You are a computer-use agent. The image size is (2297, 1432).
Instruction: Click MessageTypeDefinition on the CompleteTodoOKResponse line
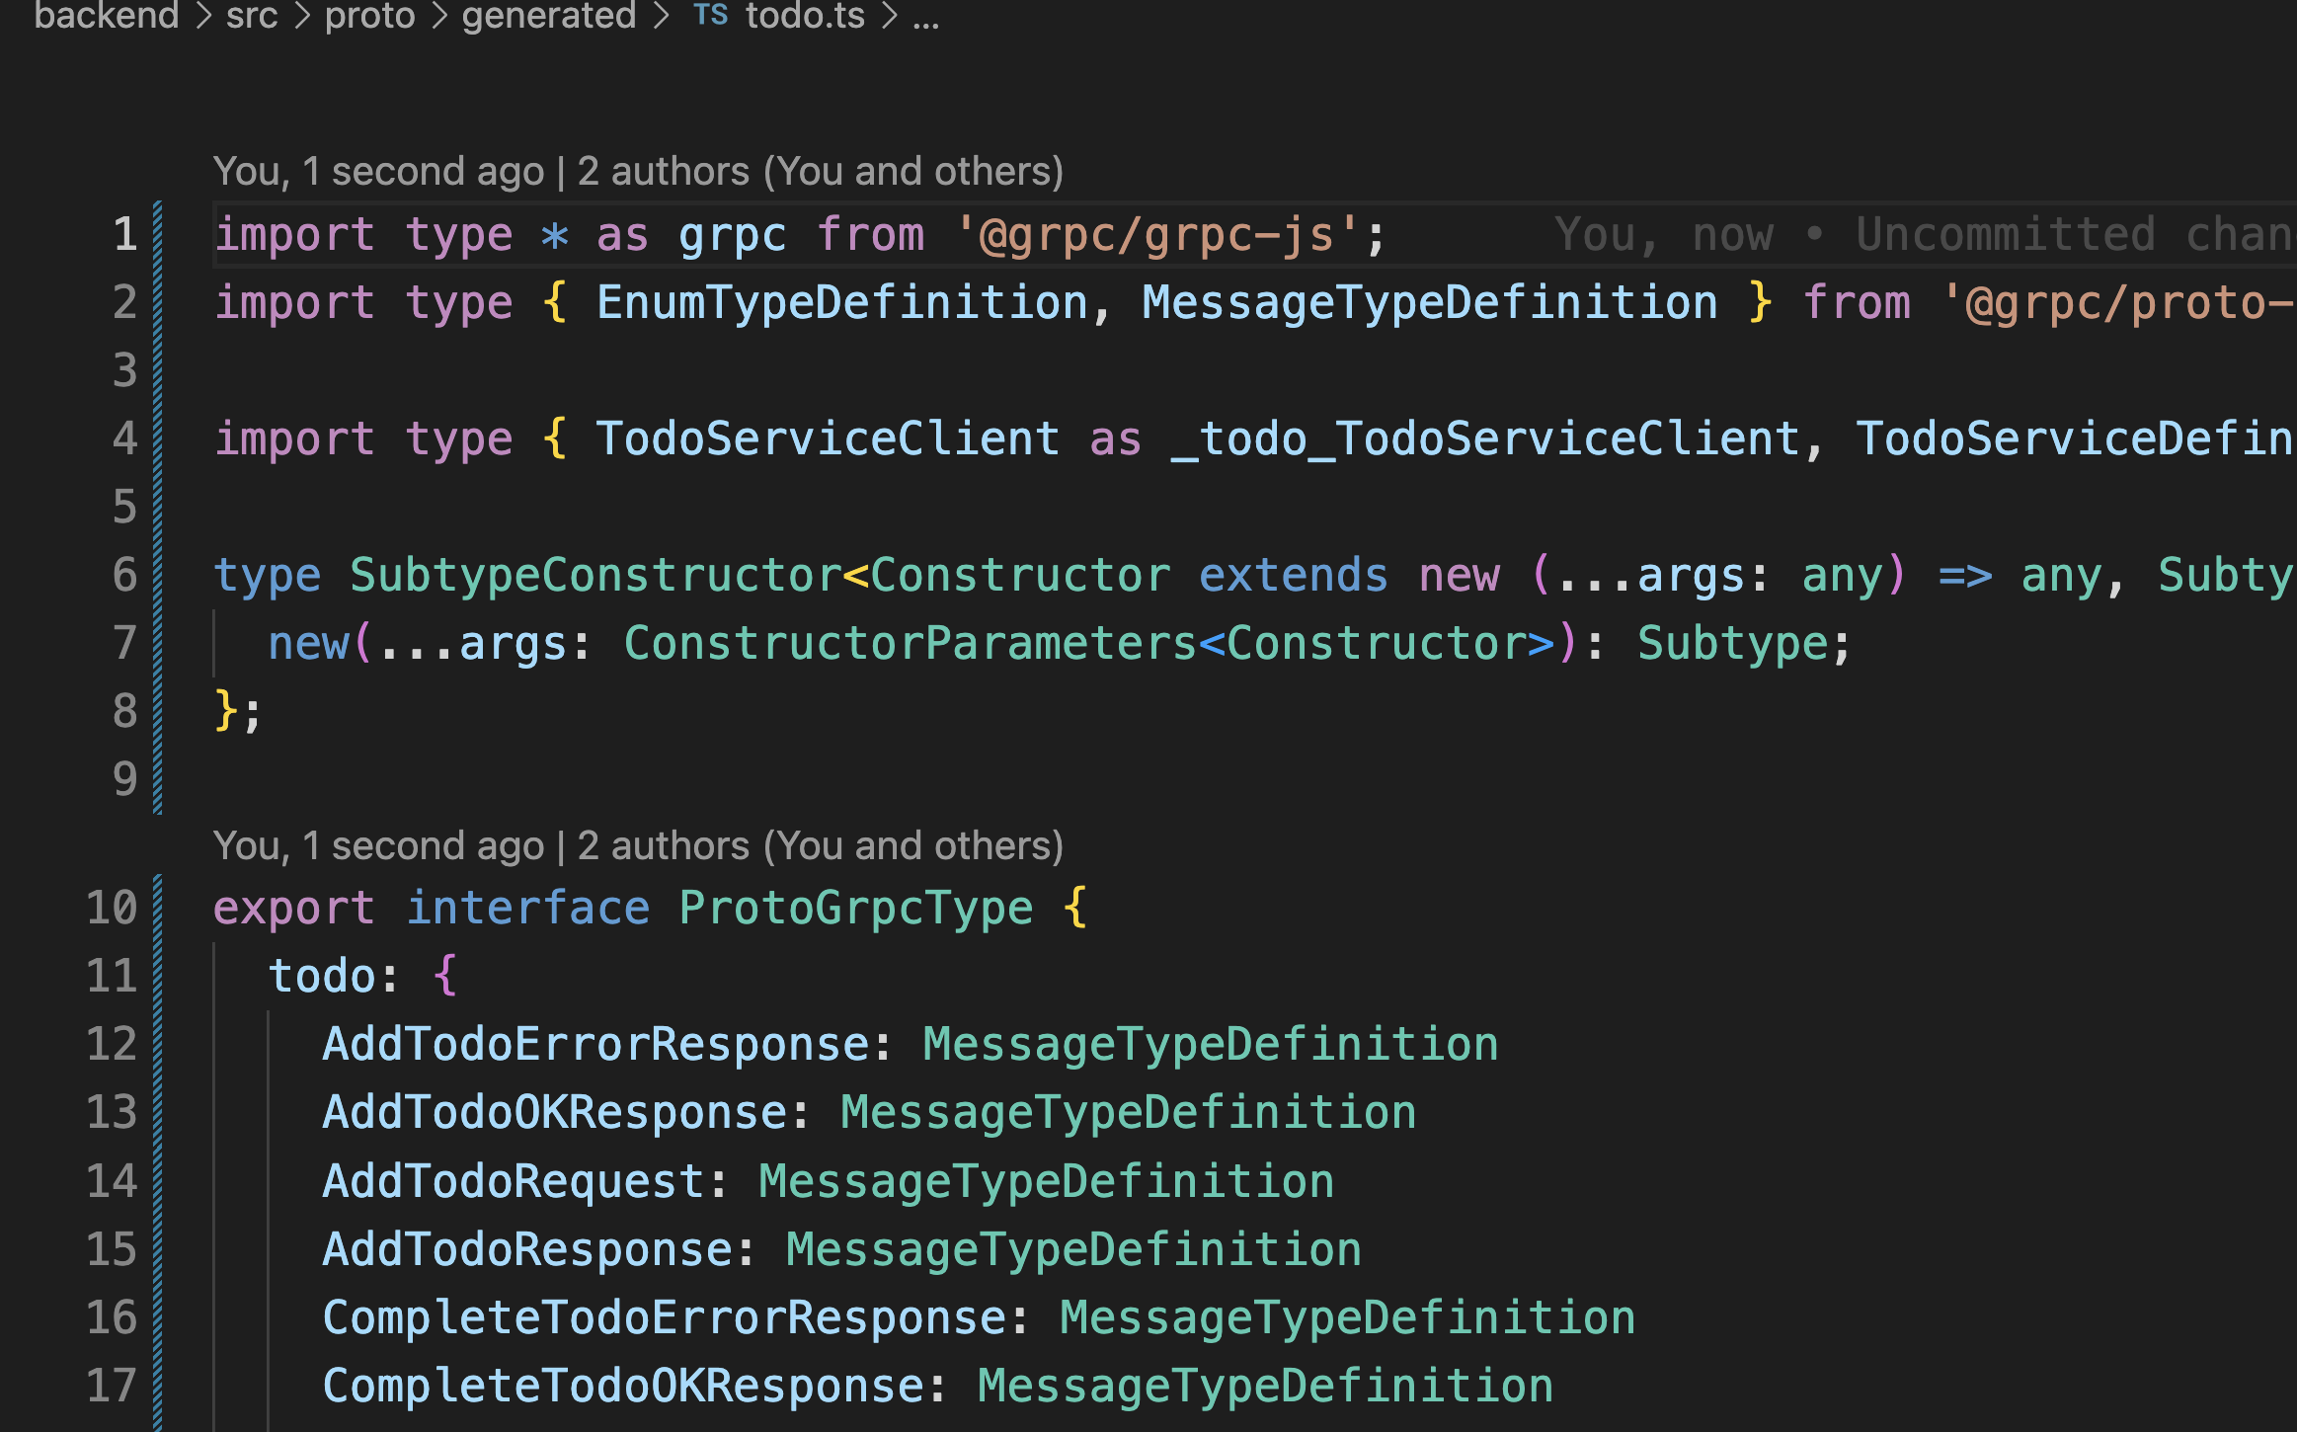(1265, 1386)
